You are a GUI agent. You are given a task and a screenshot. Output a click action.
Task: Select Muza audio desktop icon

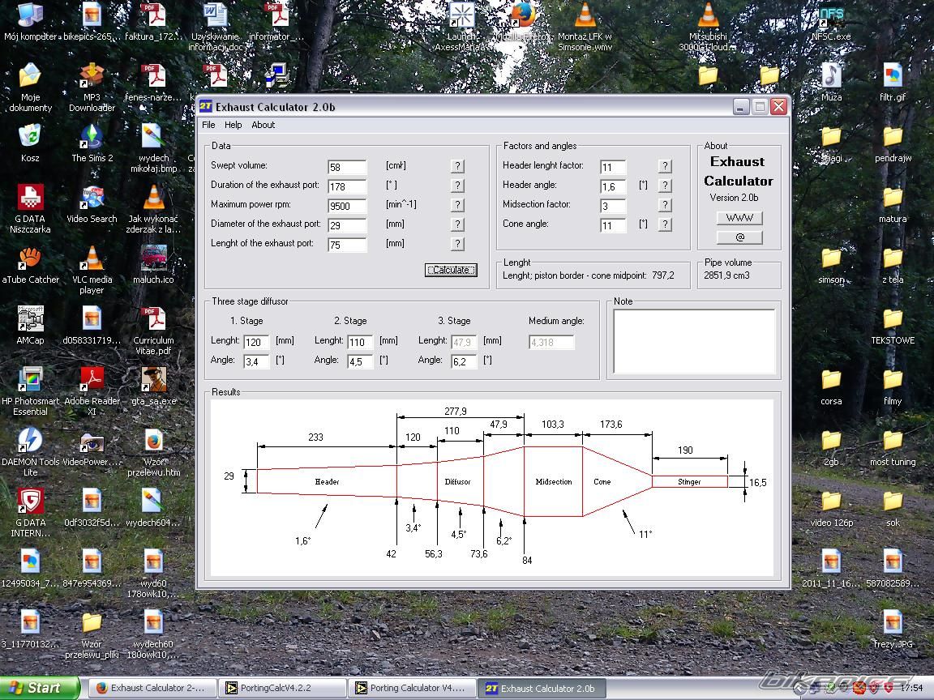(x=831, y=83)
